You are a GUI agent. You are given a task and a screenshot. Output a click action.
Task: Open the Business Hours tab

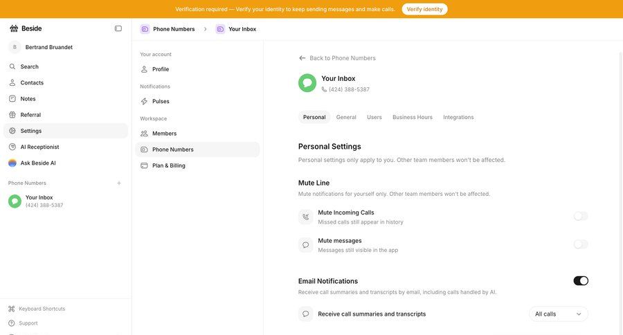click(x=413, y=117)
